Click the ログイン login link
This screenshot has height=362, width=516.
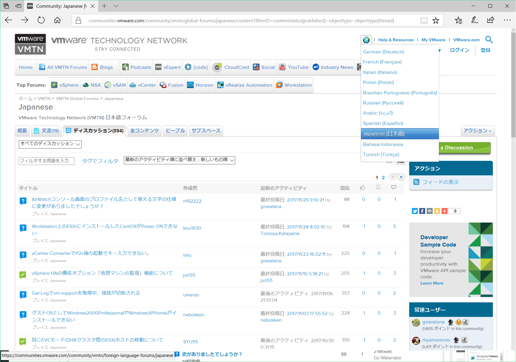tap(460, 50)
